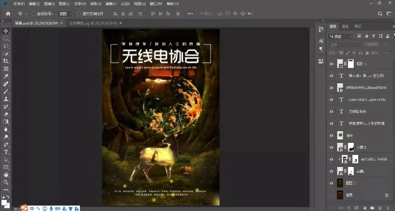This screenshot has height=211, width=395.
Task: Click the thumbnail of the green flower layer
Action: coord(340,136)
